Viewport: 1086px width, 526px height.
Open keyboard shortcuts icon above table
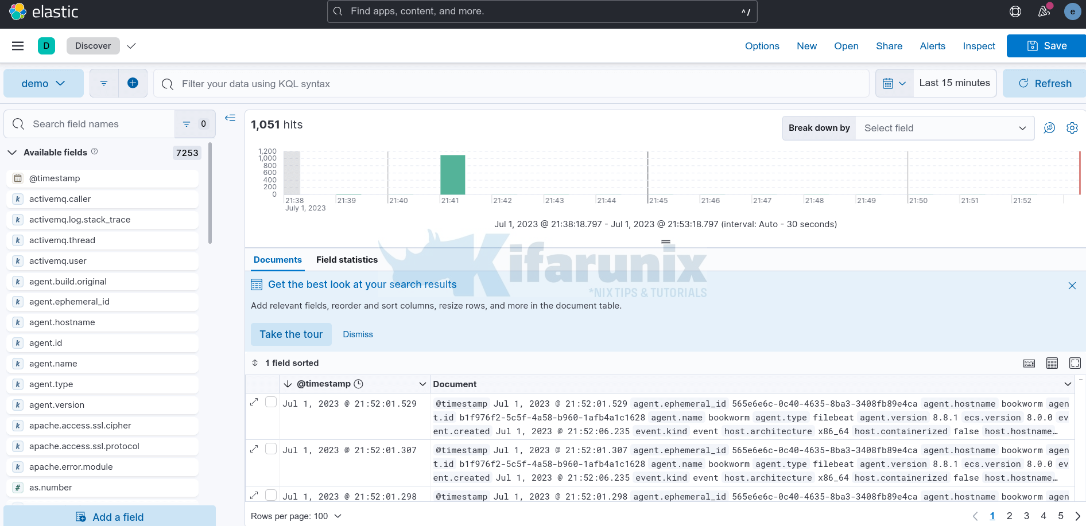(1029, 363)
